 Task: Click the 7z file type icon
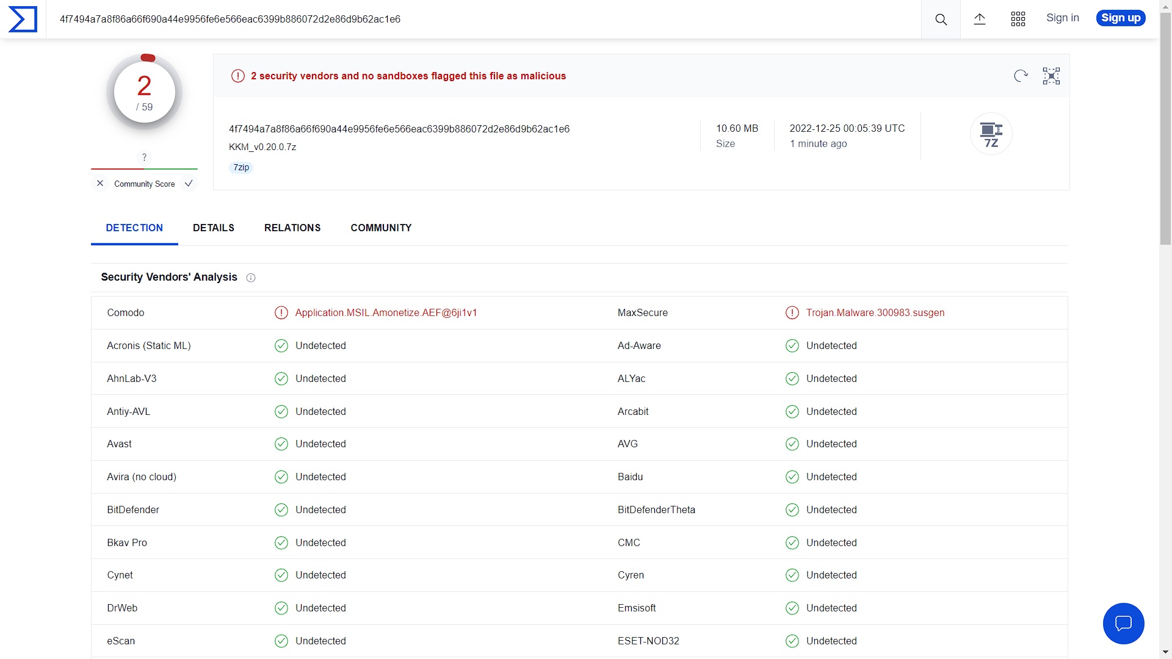point(991,133)
